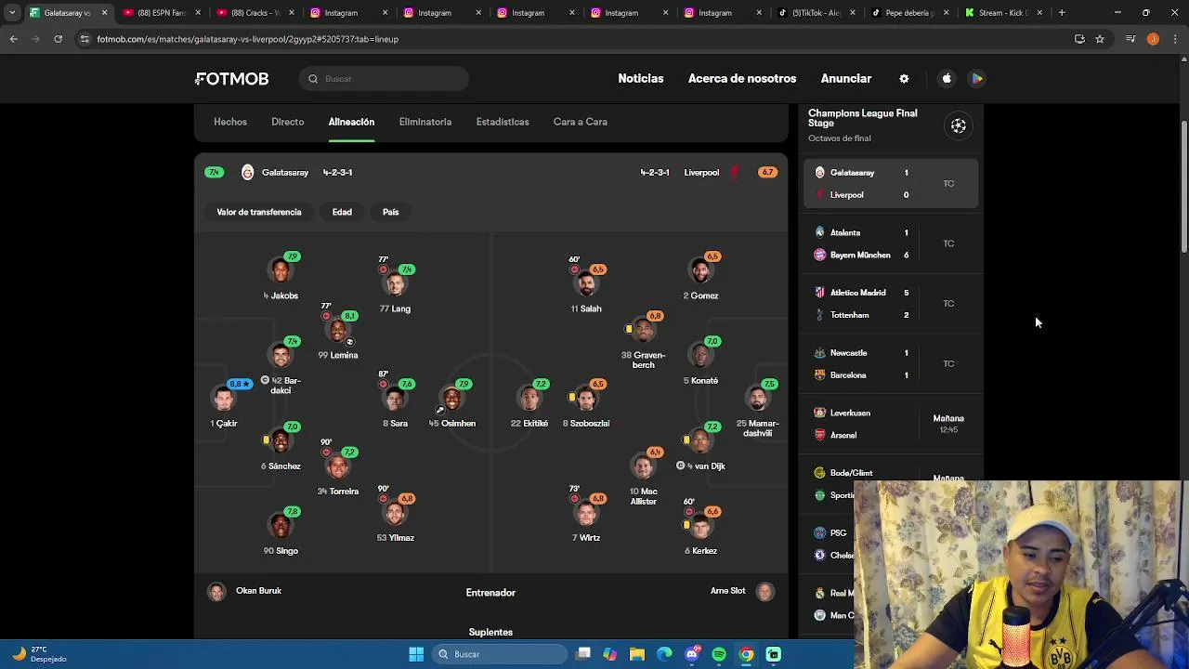Viewport: 1189px width, 669px height.
Task: Click Salah player photo
Action: pyautogui.click(x=586, y=284)
